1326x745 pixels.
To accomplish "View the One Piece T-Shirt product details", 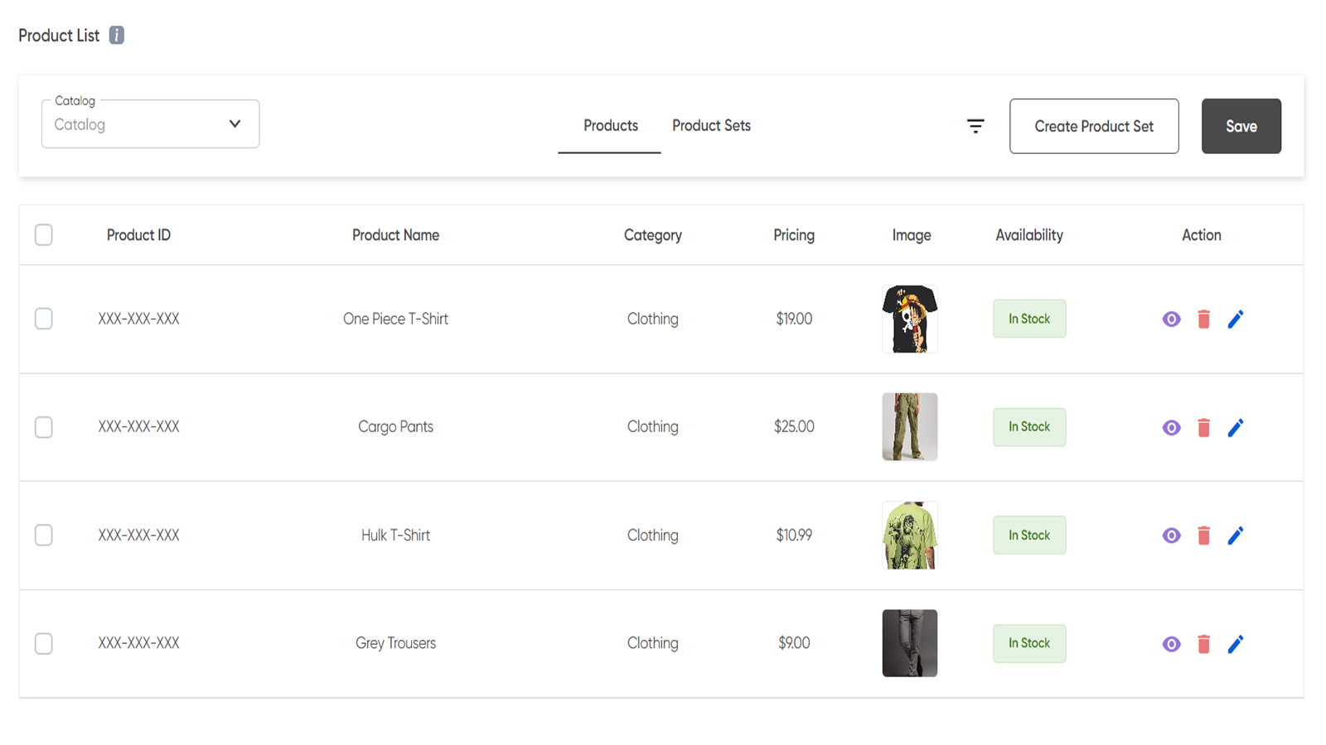I will (x=1171, y=319).
